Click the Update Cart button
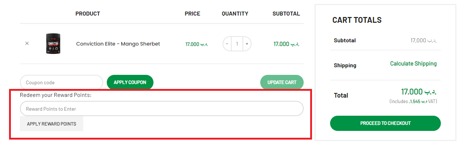Image resolution: width=468 pixels, height=145 pixels. (x=282, y=82)
